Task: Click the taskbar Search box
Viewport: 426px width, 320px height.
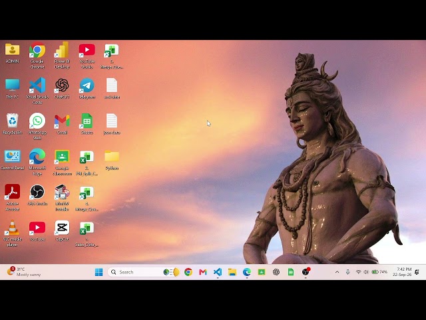Action: [x=144, y=272]
